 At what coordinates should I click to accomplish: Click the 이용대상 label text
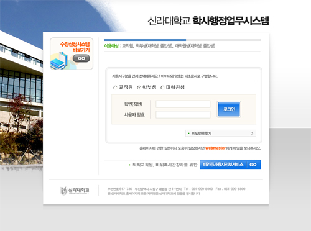click(111, 46)
